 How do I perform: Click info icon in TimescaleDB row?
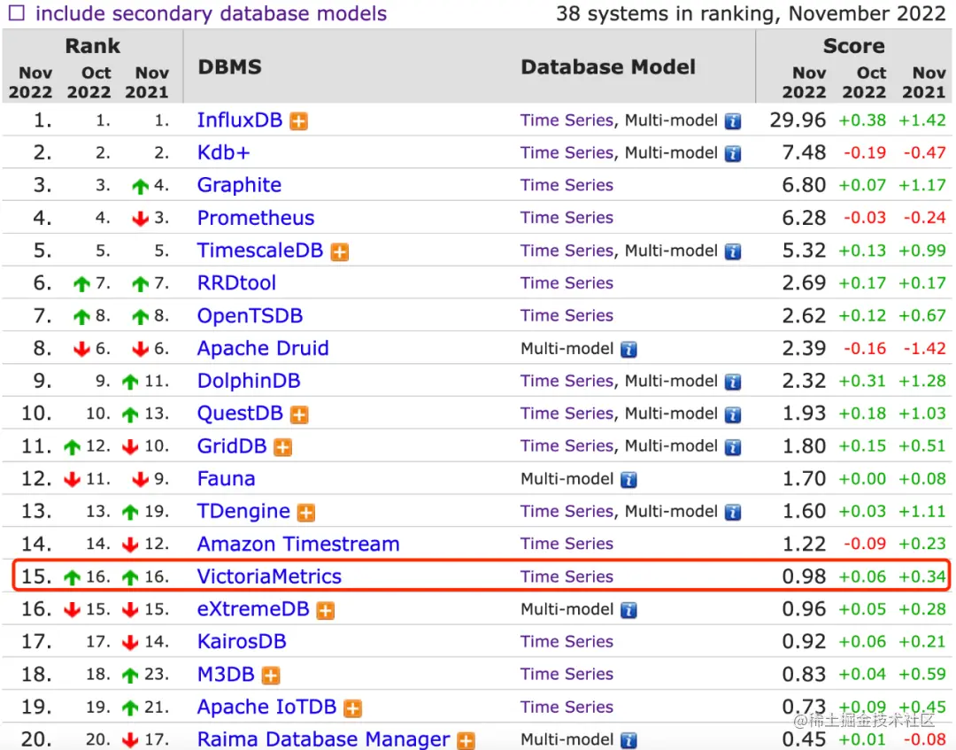pyautogui.click(x=733, y=251)
